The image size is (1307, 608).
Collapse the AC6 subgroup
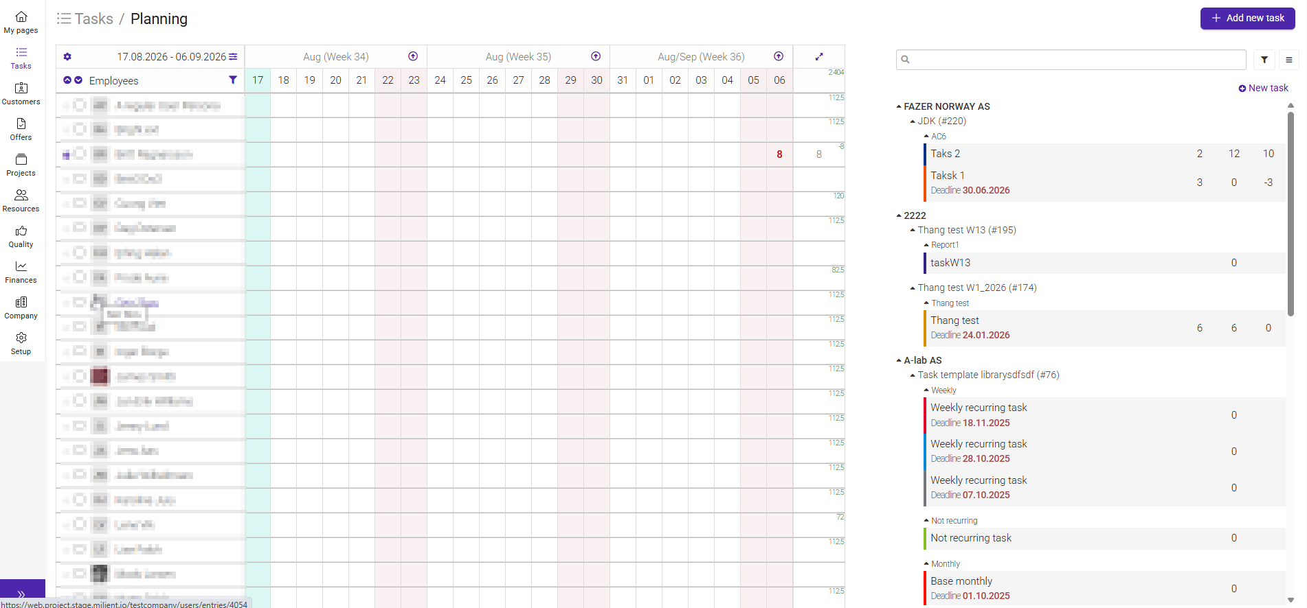pos(926,137)
